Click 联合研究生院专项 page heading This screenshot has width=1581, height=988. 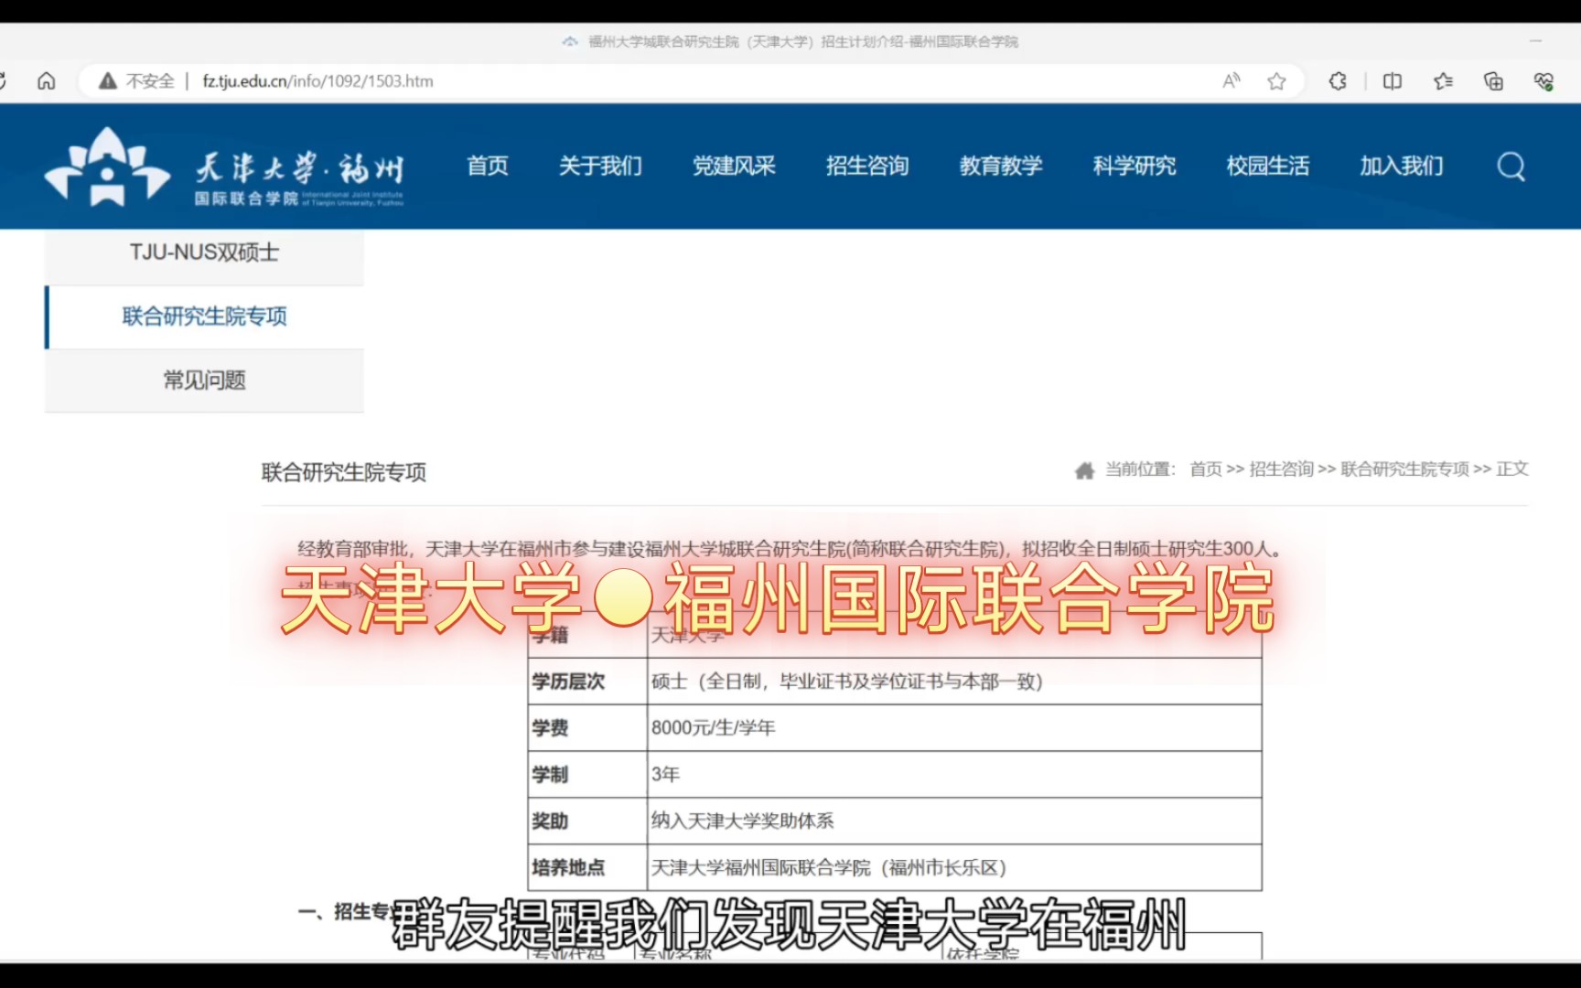(344, 472)
